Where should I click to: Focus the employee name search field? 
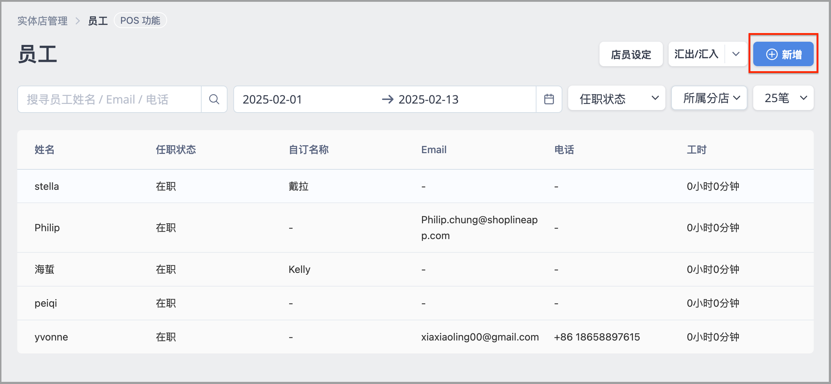click(x=109, y=99)
